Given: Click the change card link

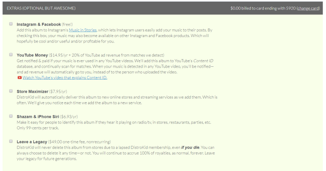Looking at the screenshot, I should tap(308, 8).
